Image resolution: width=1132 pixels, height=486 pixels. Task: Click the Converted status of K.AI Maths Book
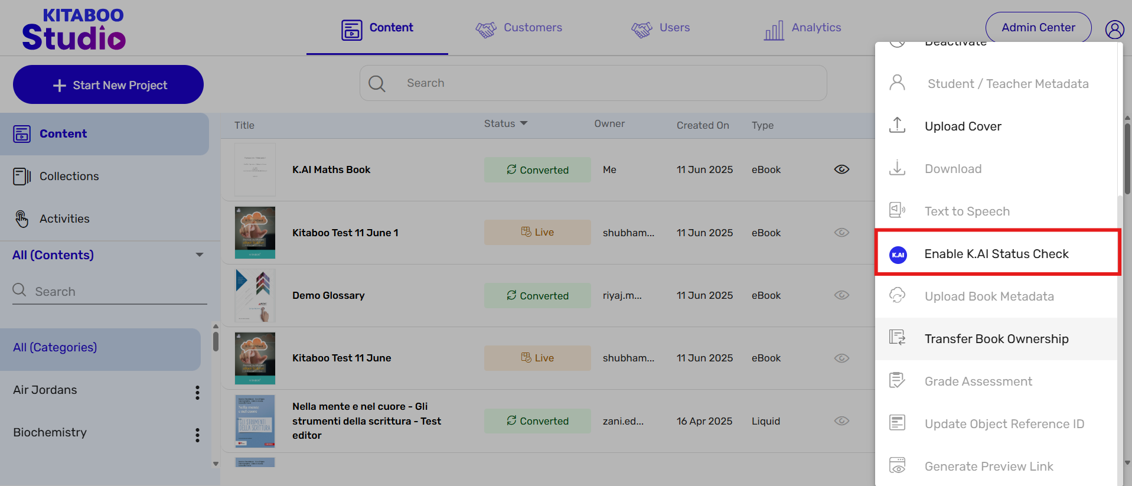pos(537,169)
